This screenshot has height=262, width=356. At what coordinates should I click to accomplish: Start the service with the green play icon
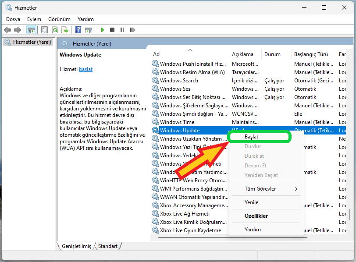[103, 30]
